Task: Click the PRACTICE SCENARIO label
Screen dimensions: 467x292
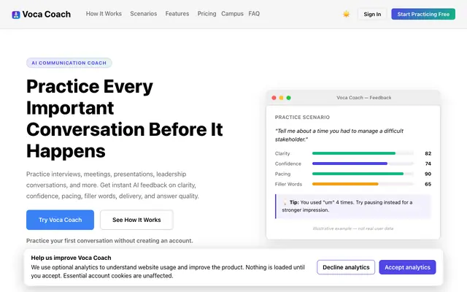Action: [x=302, y=118]
